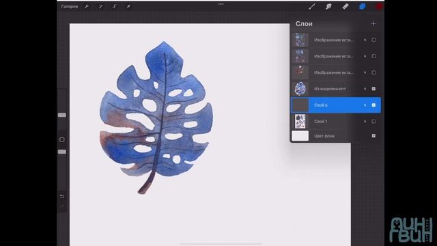This screenshot has width=437, height=246.
Task: Close the Layers panel via layers icon
Action: pos(362,6)
